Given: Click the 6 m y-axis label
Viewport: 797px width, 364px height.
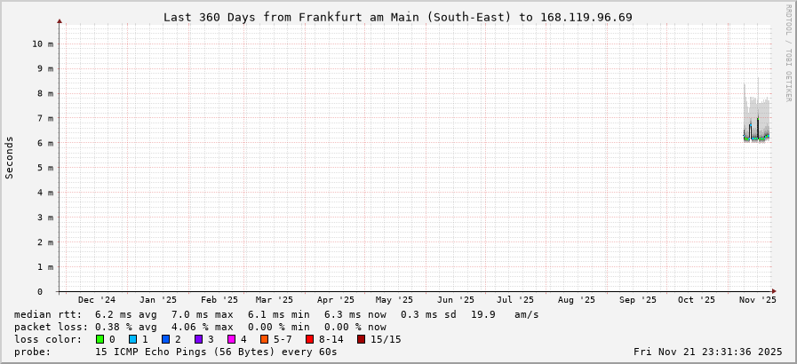Looking at the screenshot, I should point(44,143).
